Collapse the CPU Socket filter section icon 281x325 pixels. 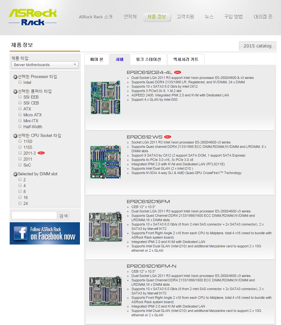[x=15, y=136]
